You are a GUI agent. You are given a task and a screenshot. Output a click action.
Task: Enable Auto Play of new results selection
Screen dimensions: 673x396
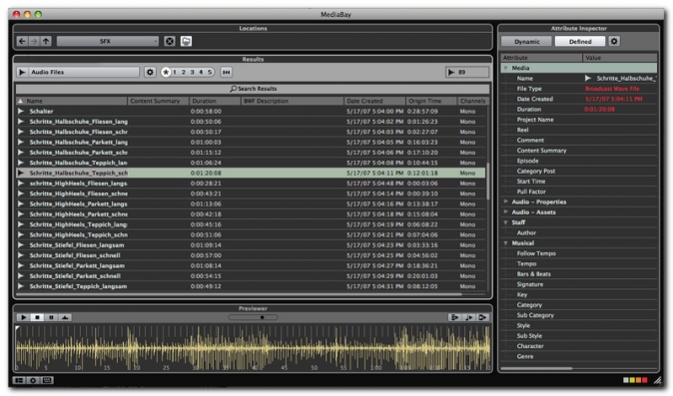(454, 317)
